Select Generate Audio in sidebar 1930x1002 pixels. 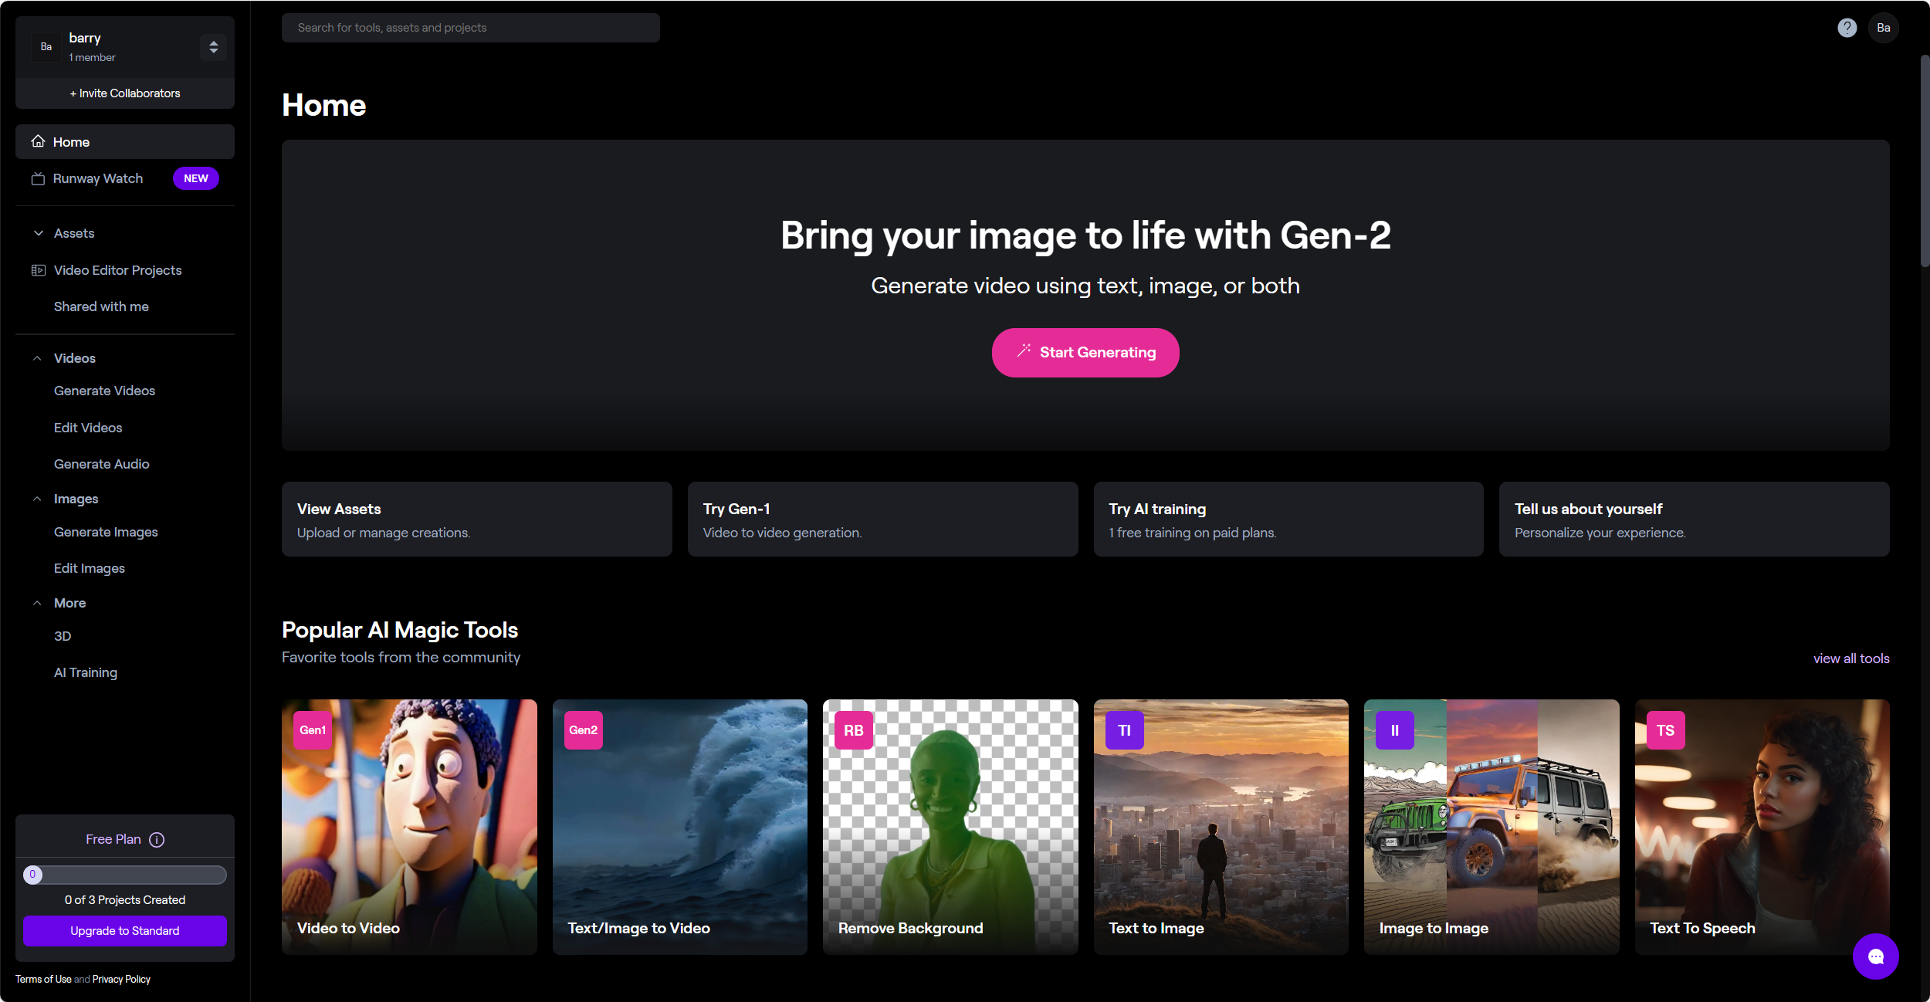[x=102, y=464]
